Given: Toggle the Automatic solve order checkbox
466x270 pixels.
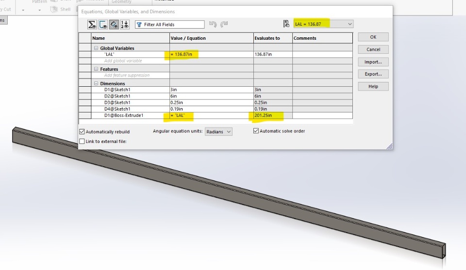Looking at the screenshot, I should click(x=256, y=130).
